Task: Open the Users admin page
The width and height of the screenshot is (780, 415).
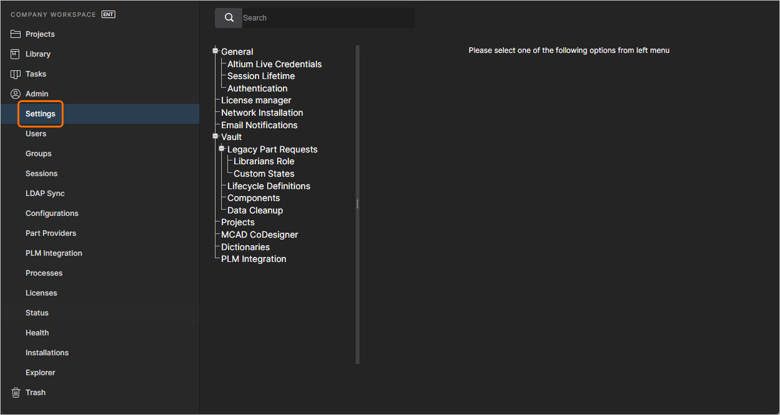Action: click(36, 133)
